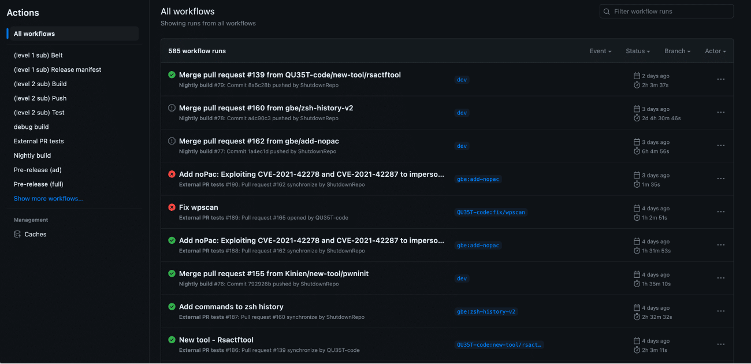Screen dimensions: 751x364
Task: Click the red X on the noPac run #190
Action: (170, 174)
